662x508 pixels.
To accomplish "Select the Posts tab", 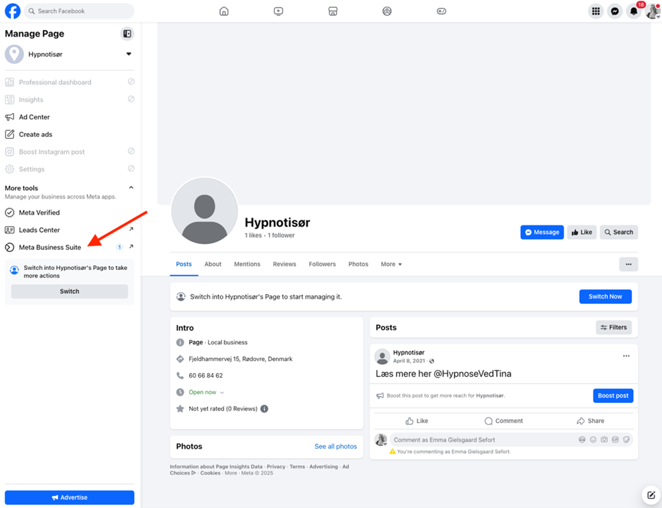I will tap(184, 264).
